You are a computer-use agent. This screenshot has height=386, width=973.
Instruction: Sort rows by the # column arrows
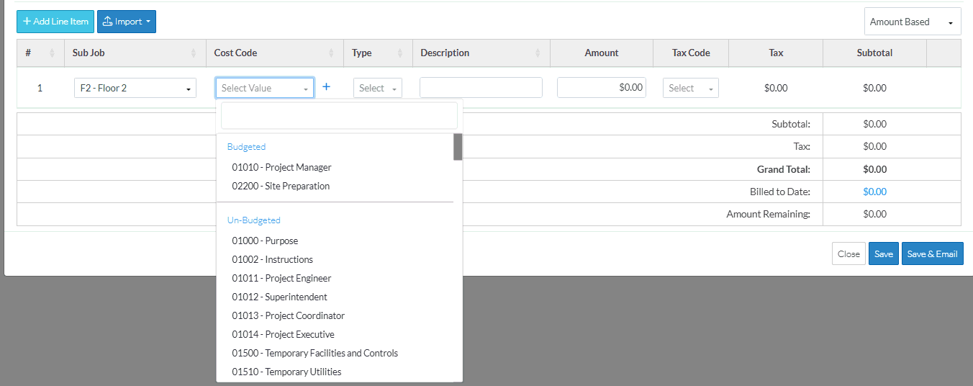(52, 53)
